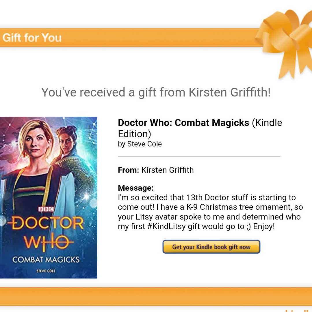Click the Message: label

click(x=136, y=188)
